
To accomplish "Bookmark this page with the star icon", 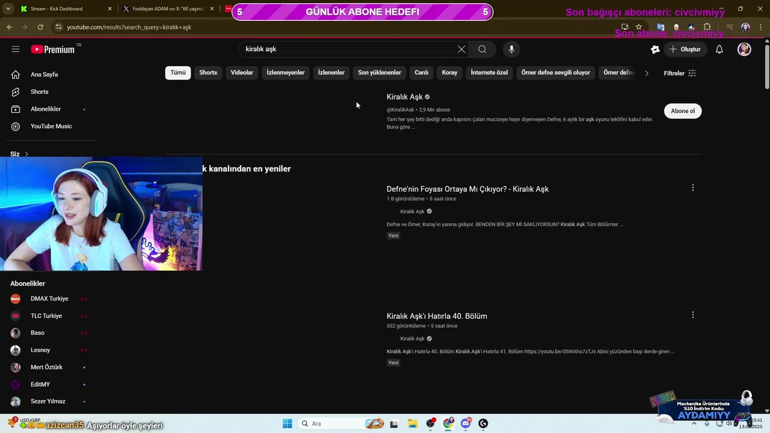I will point(638,27).
